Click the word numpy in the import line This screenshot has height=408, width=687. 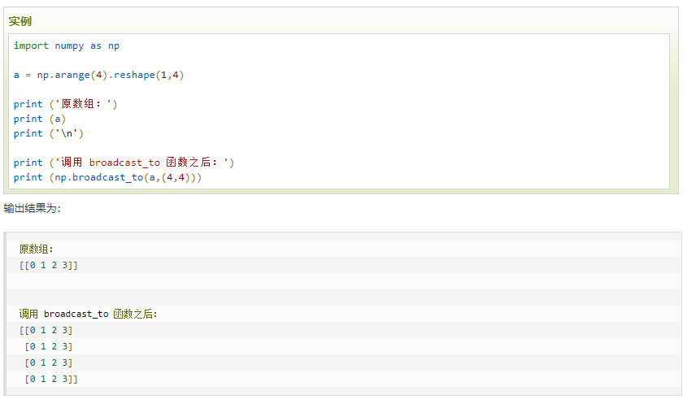click(69, 46)
